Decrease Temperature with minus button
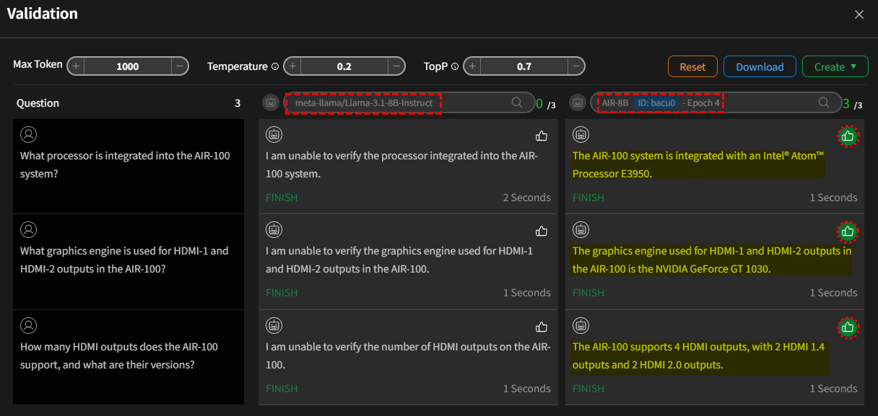878x416 pixels. (396, 66)
